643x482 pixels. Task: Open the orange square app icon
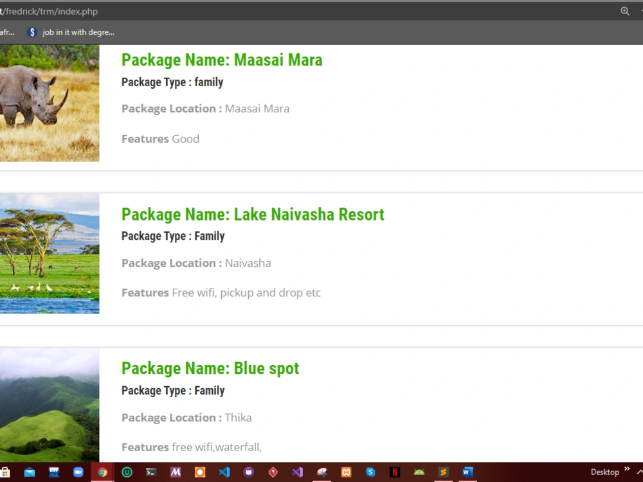click(x=200, y=472)
